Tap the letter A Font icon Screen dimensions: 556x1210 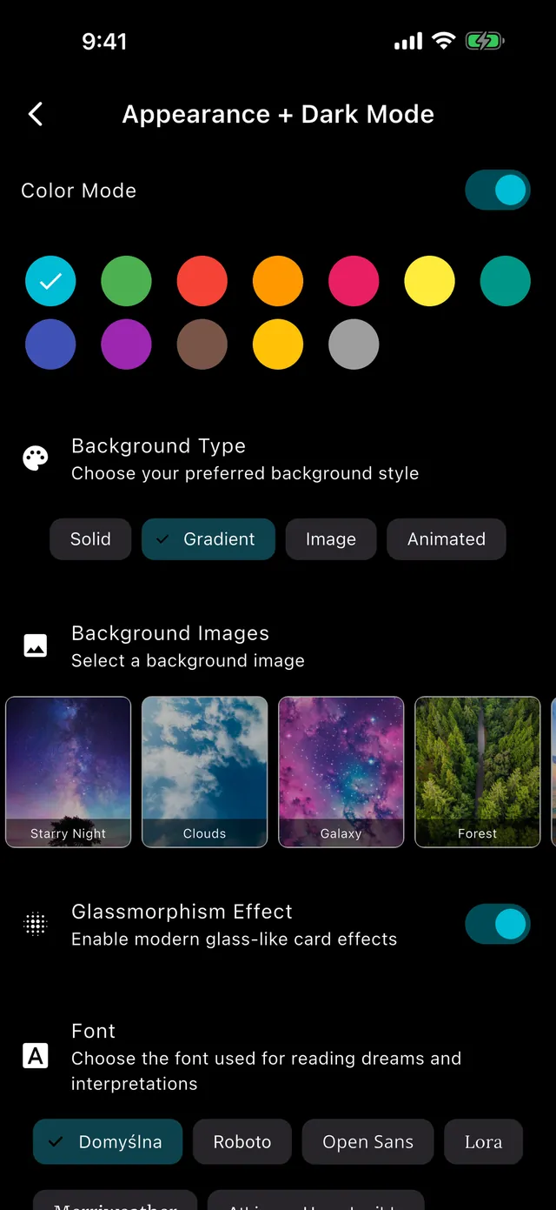(x=36, y=1056)
